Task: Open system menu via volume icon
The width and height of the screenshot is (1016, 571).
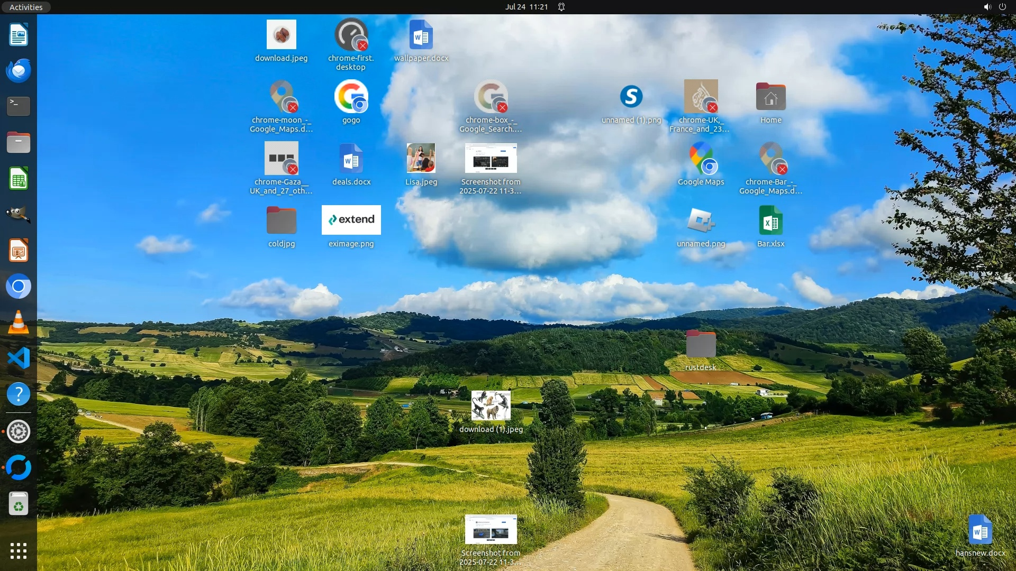Action: click(987, 7)
